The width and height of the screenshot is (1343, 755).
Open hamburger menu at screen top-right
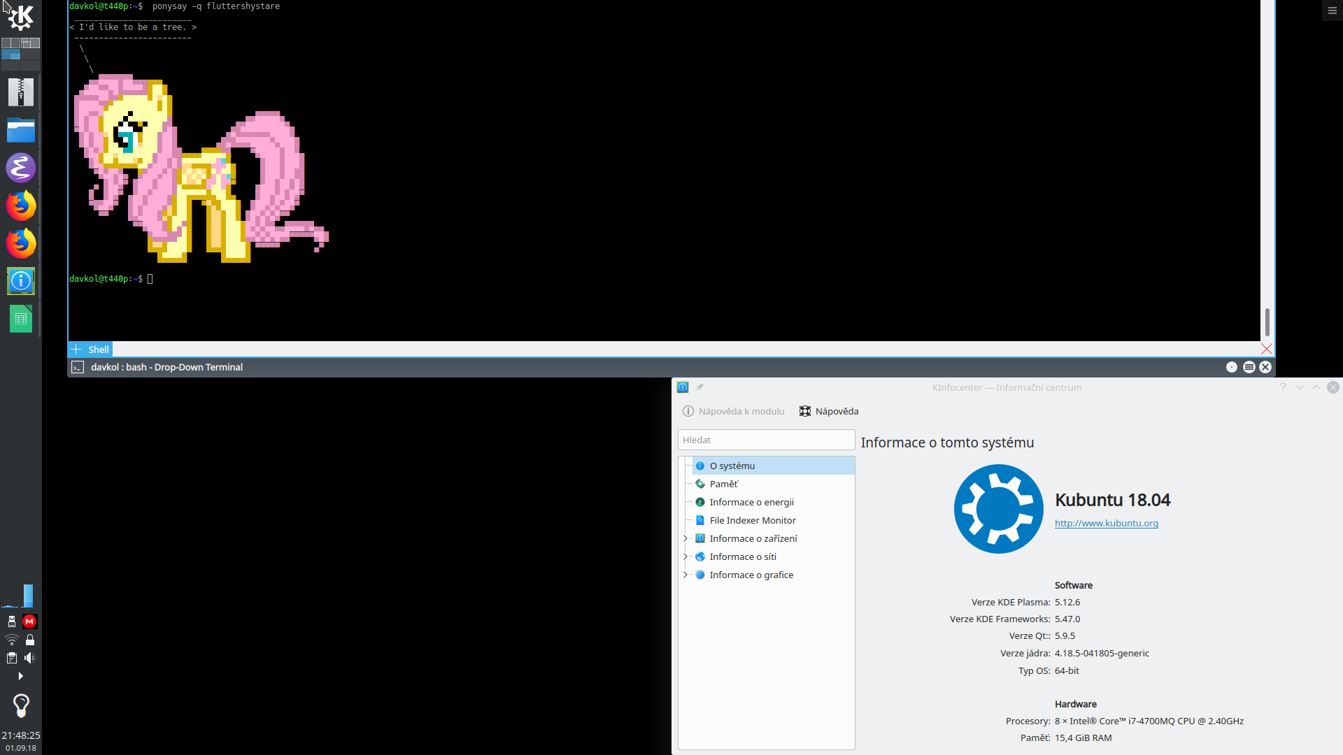[x=1333, y=10]
